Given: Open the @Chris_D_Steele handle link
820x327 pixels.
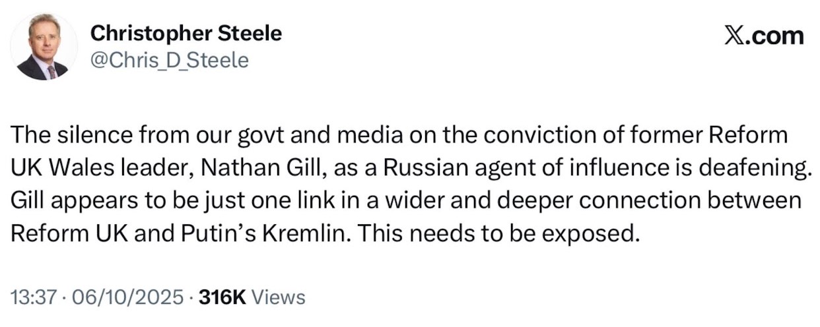Looking at the screenshot, I should pyautogui.click(x=169, y=61).
